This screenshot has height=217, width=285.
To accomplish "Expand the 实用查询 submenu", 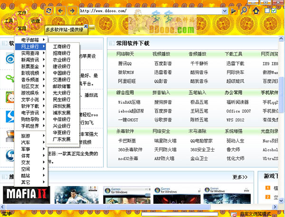I will click(31, 53).
